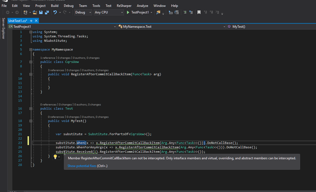316x192 pixels.
Task: Open the Analyze menu
Action: [142, 5]
